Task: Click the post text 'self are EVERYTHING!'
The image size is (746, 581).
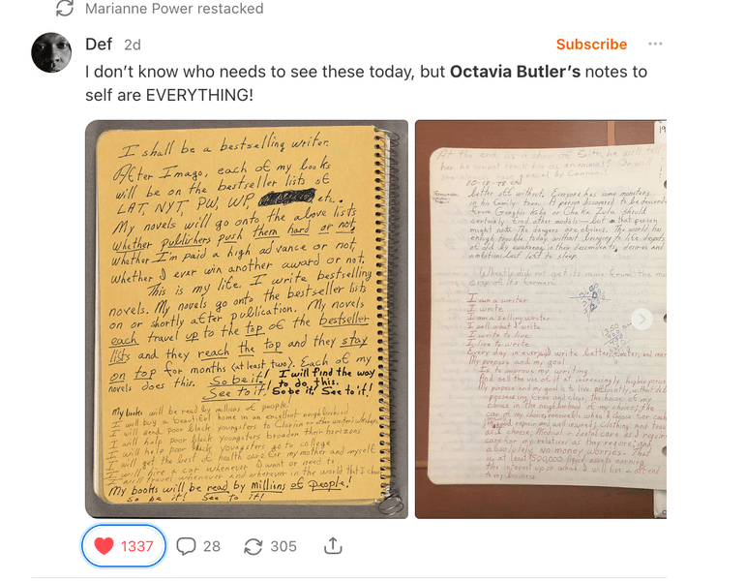Action: point(169,95)
